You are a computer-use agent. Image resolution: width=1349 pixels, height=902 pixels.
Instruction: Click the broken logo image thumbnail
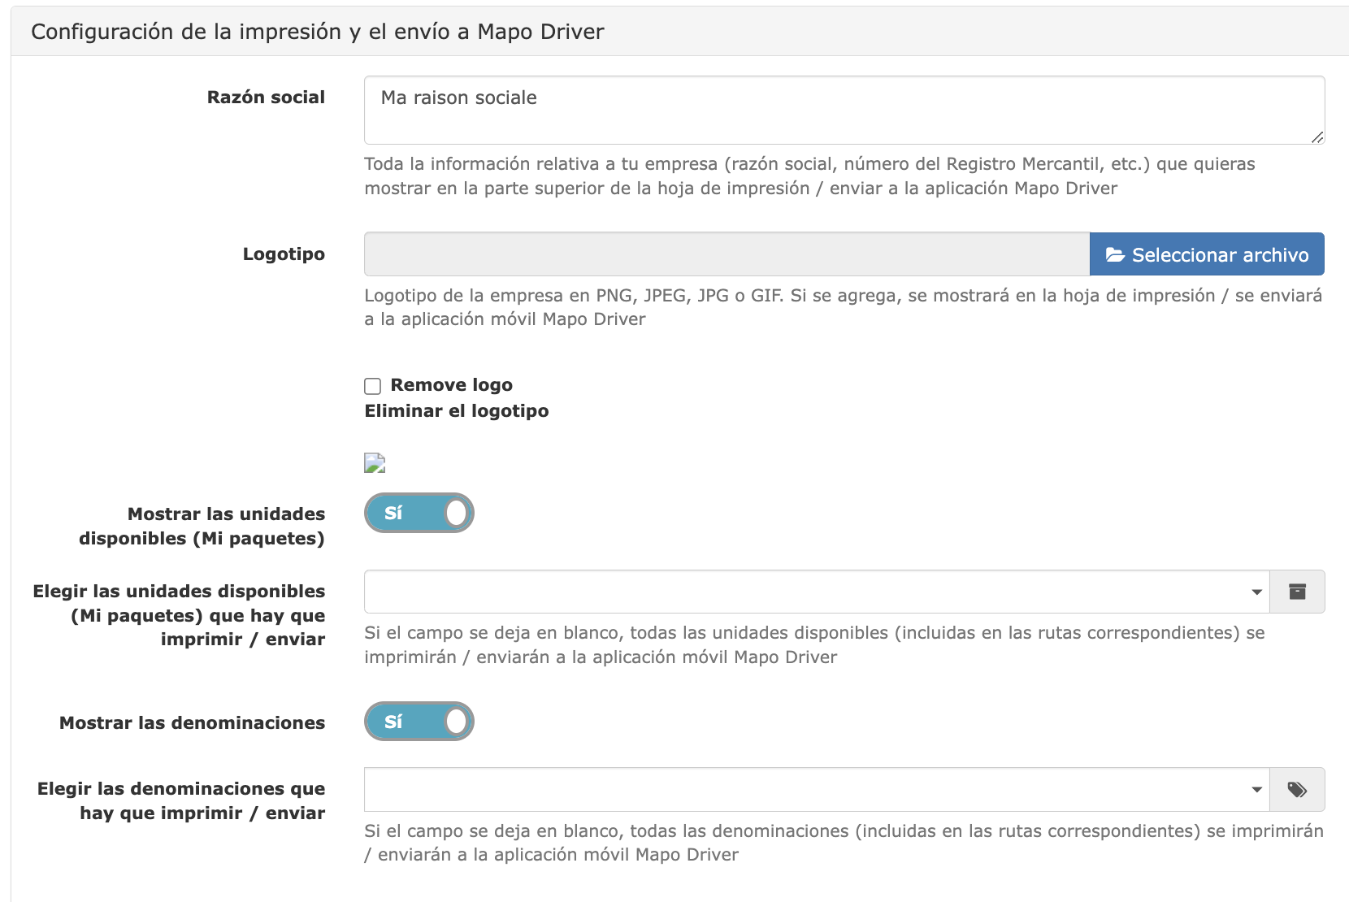(375, 463)
